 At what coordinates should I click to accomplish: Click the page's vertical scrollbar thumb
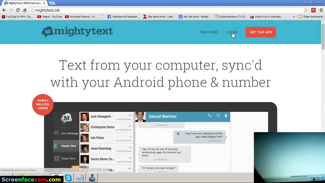323,37
